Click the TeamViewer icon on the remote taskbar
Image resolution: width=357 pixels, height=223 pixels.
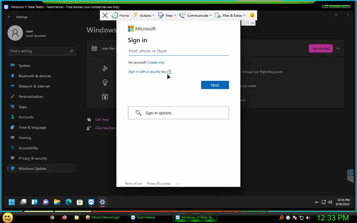(x=91, y=202)
